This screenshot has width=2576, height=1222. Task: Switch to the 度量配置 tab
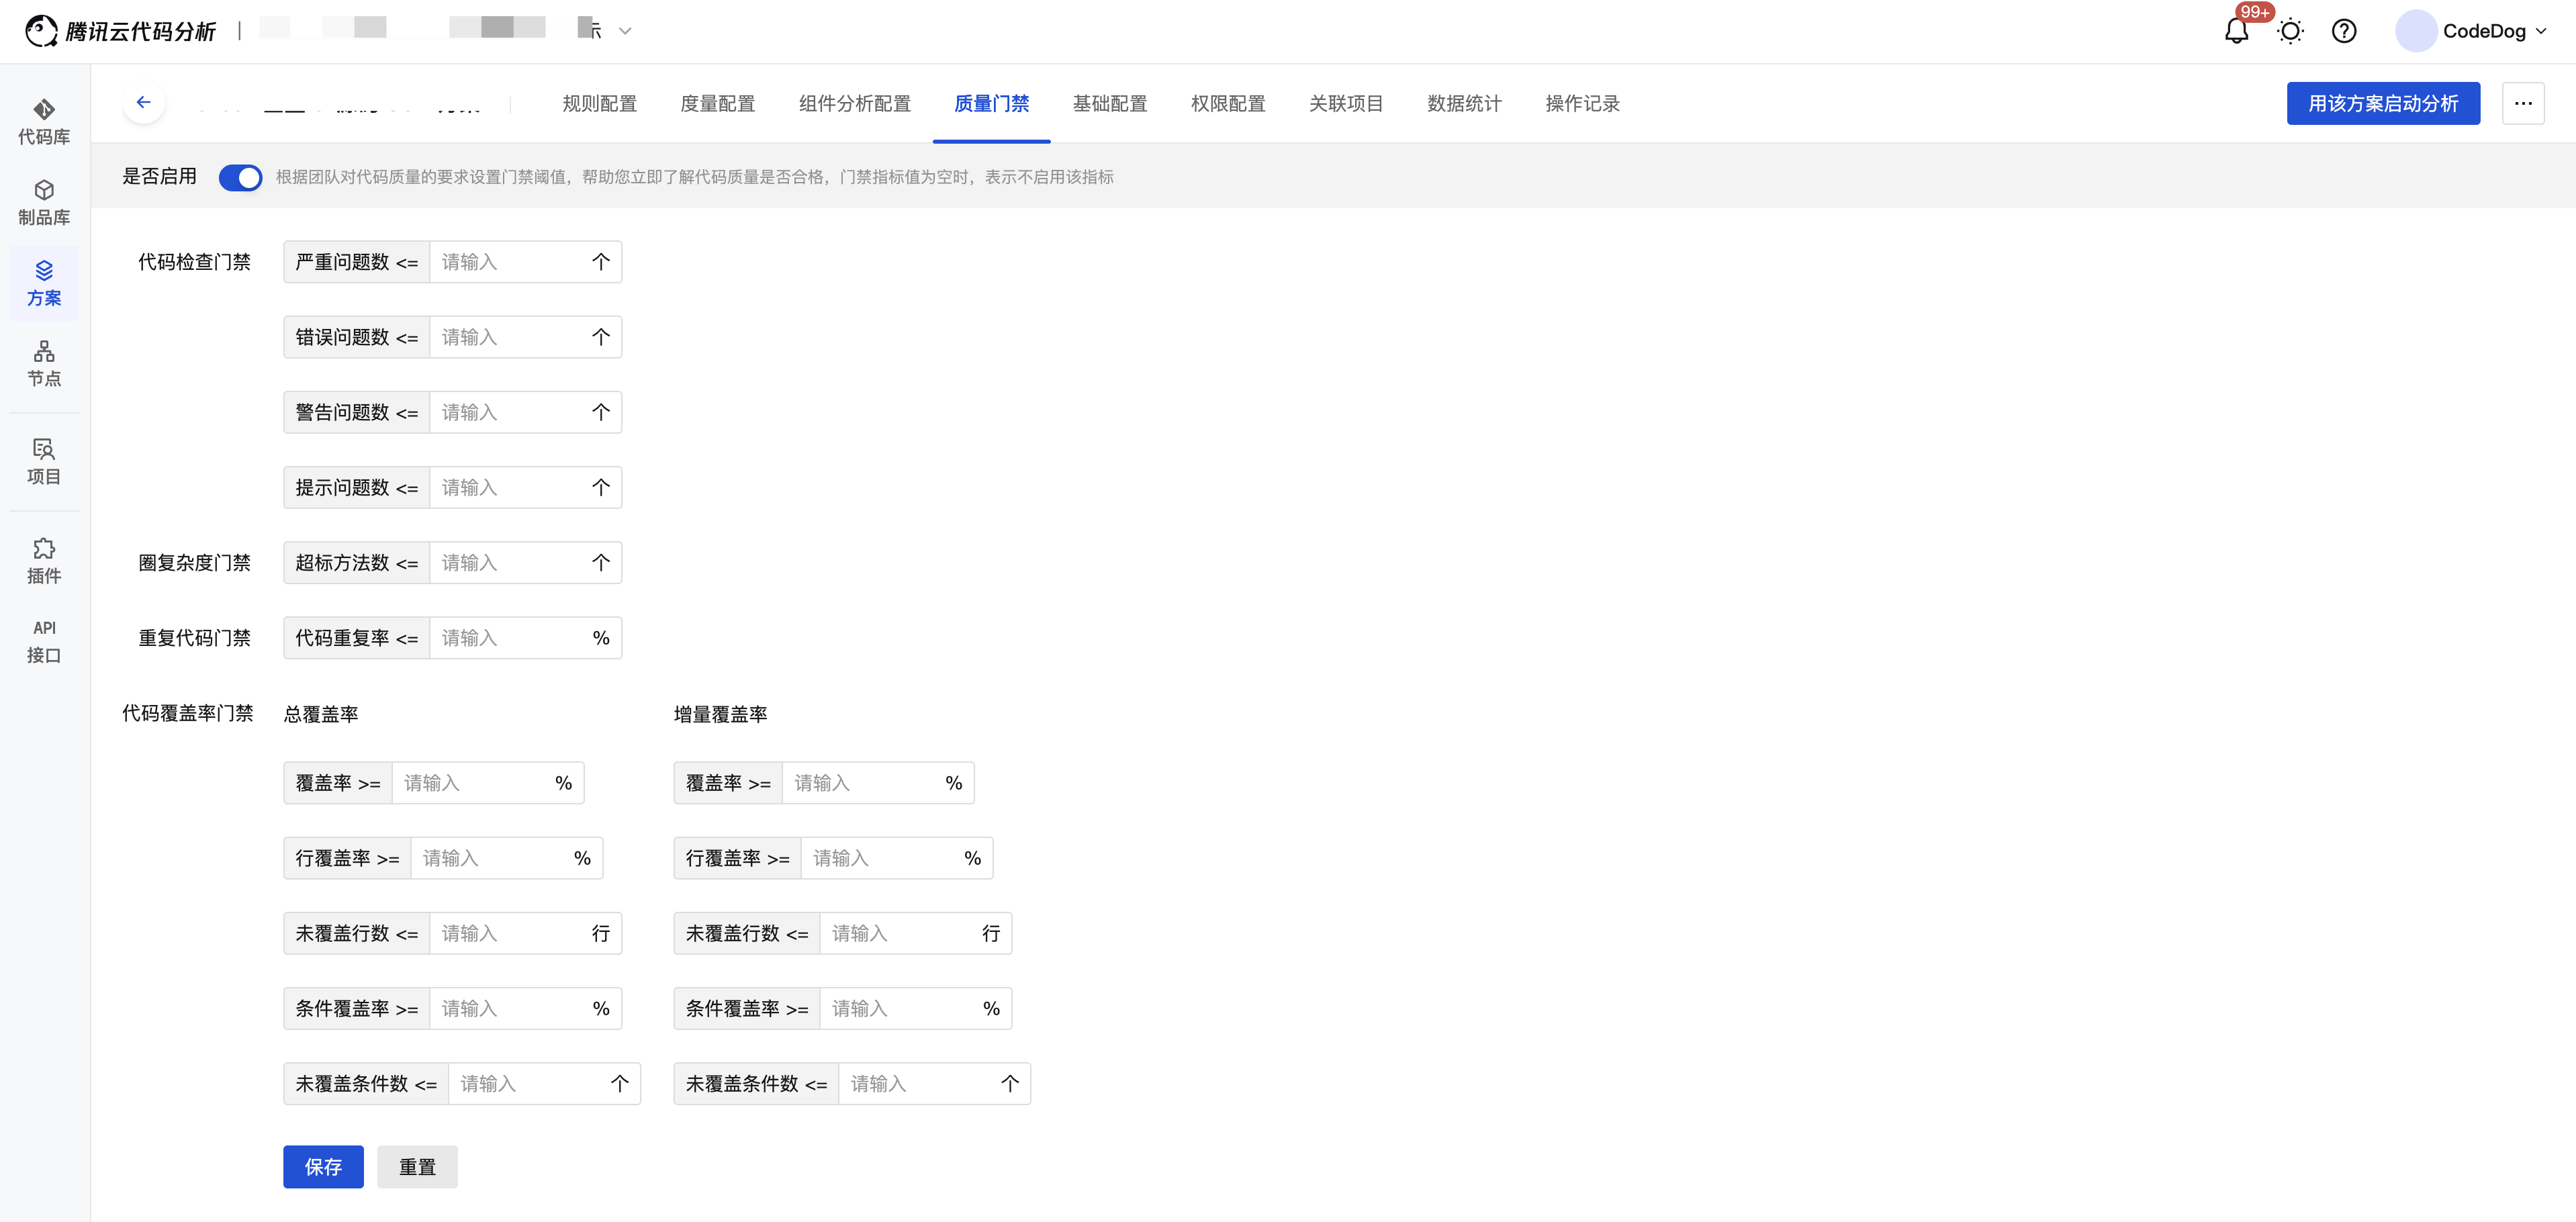tap(717, 103)
